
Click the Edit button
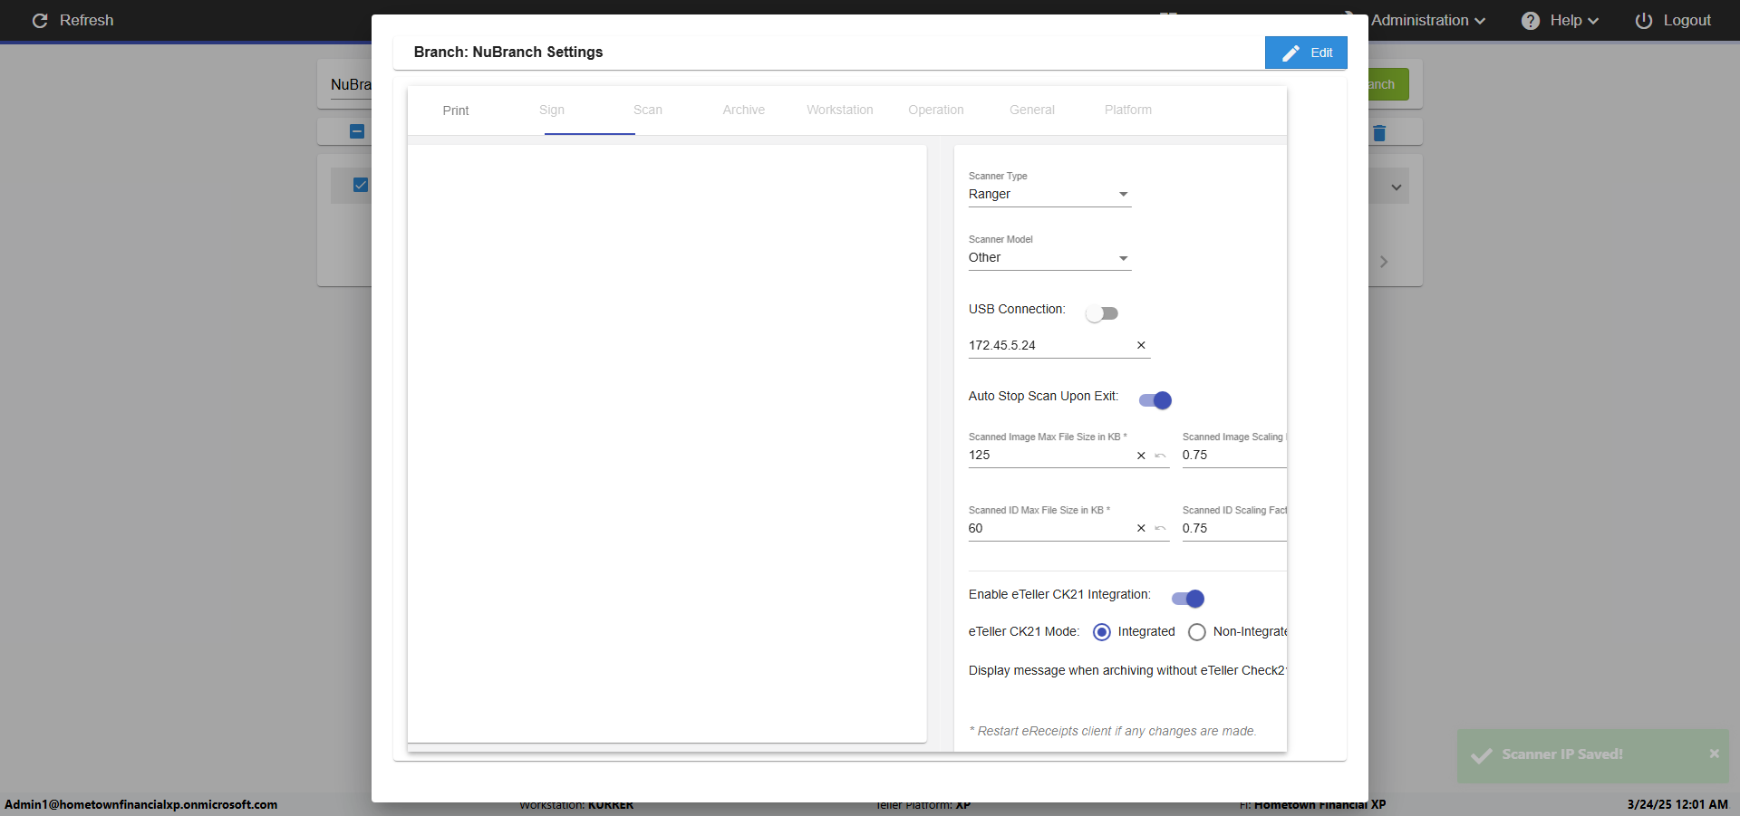[x=1306, y=53]
